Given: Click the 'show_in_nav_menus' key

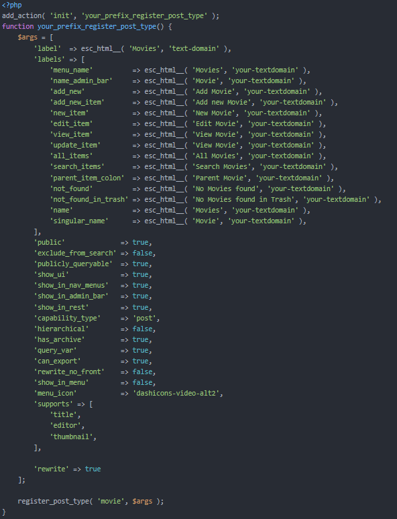Looking at the screenshot, I should pyautogui.click(x=71, y=286).
